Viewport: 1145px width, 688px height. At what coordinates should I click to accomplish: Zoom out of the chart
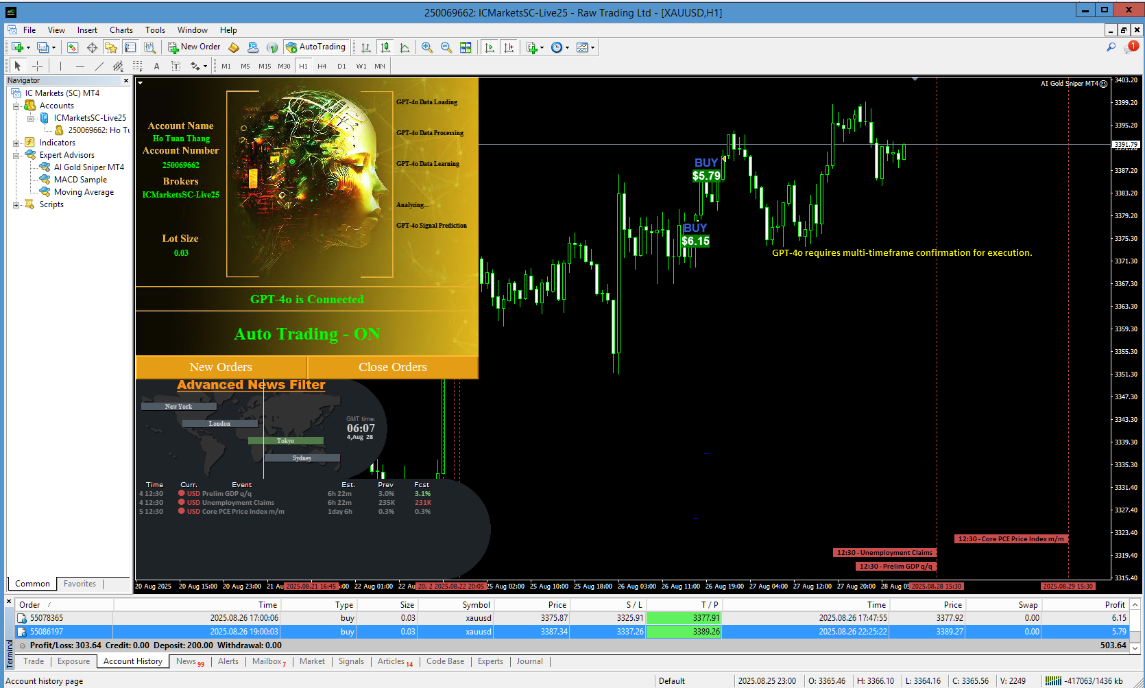click(446, 47)
